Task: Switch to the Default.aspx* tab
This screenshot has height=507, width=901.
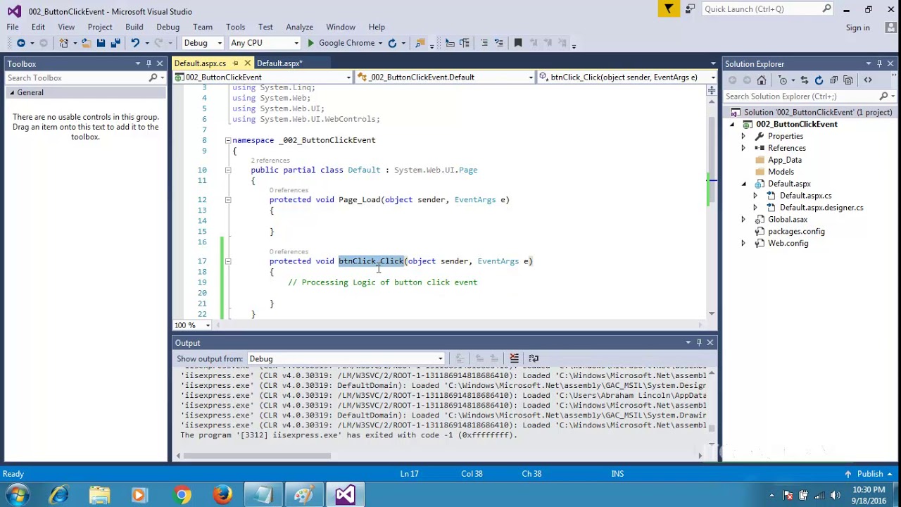Action: (x=279, y=63)
